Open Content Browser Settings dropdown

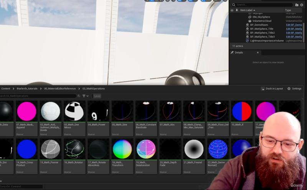tap(294, 88)
